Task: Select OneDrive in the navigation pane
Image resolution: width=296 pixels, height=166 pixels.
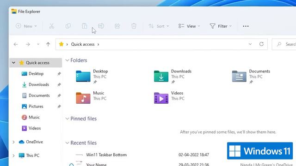Action: pyautogui.click(x=34, y=142)
